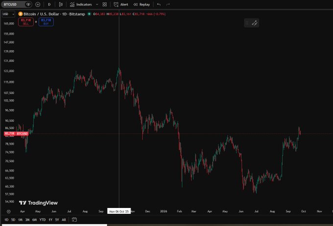Select the 1Y date range
333x226 pixels.
point(50,220)
